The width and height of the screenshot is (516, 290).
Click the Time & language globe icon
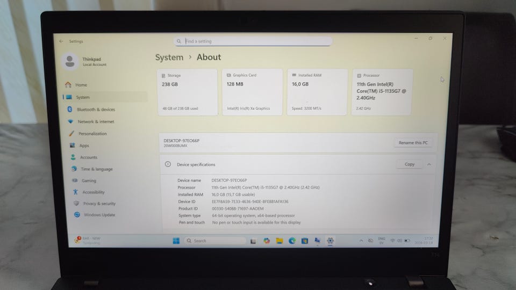pyautogui.click(x=74, y=169)
